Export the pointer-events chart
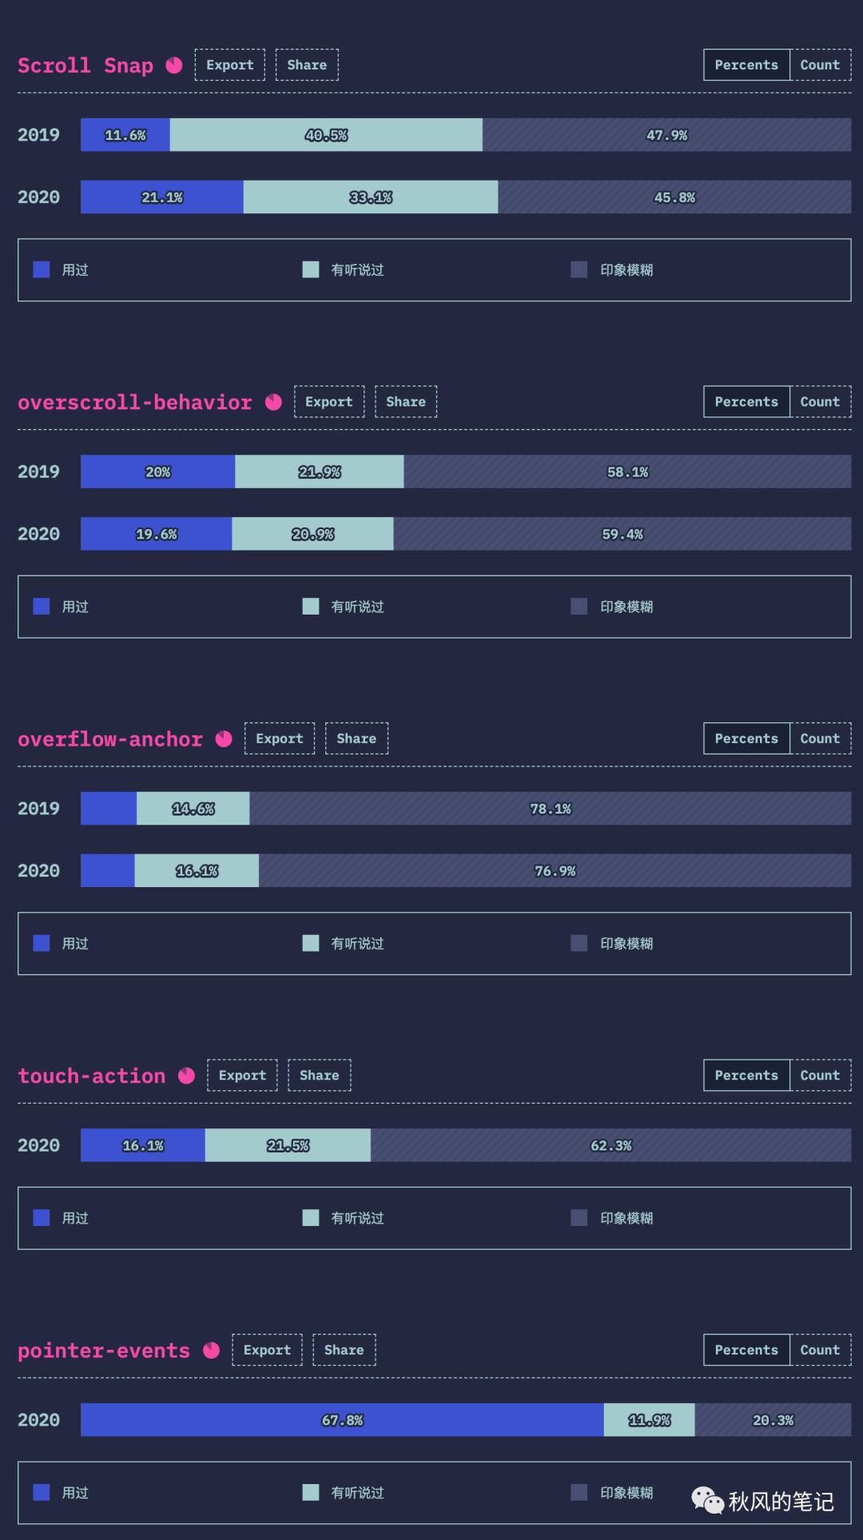This screenshot has height=1540, width=863. 267,1350
